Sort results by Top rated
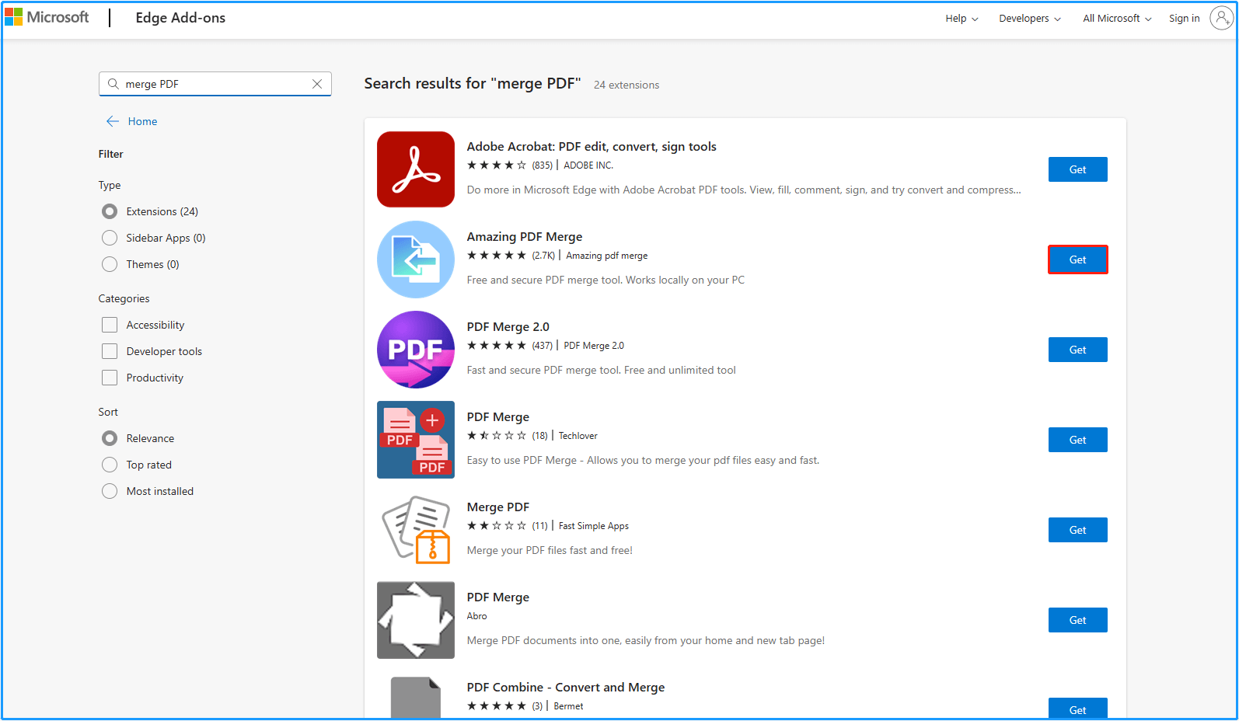 [110, 465]
